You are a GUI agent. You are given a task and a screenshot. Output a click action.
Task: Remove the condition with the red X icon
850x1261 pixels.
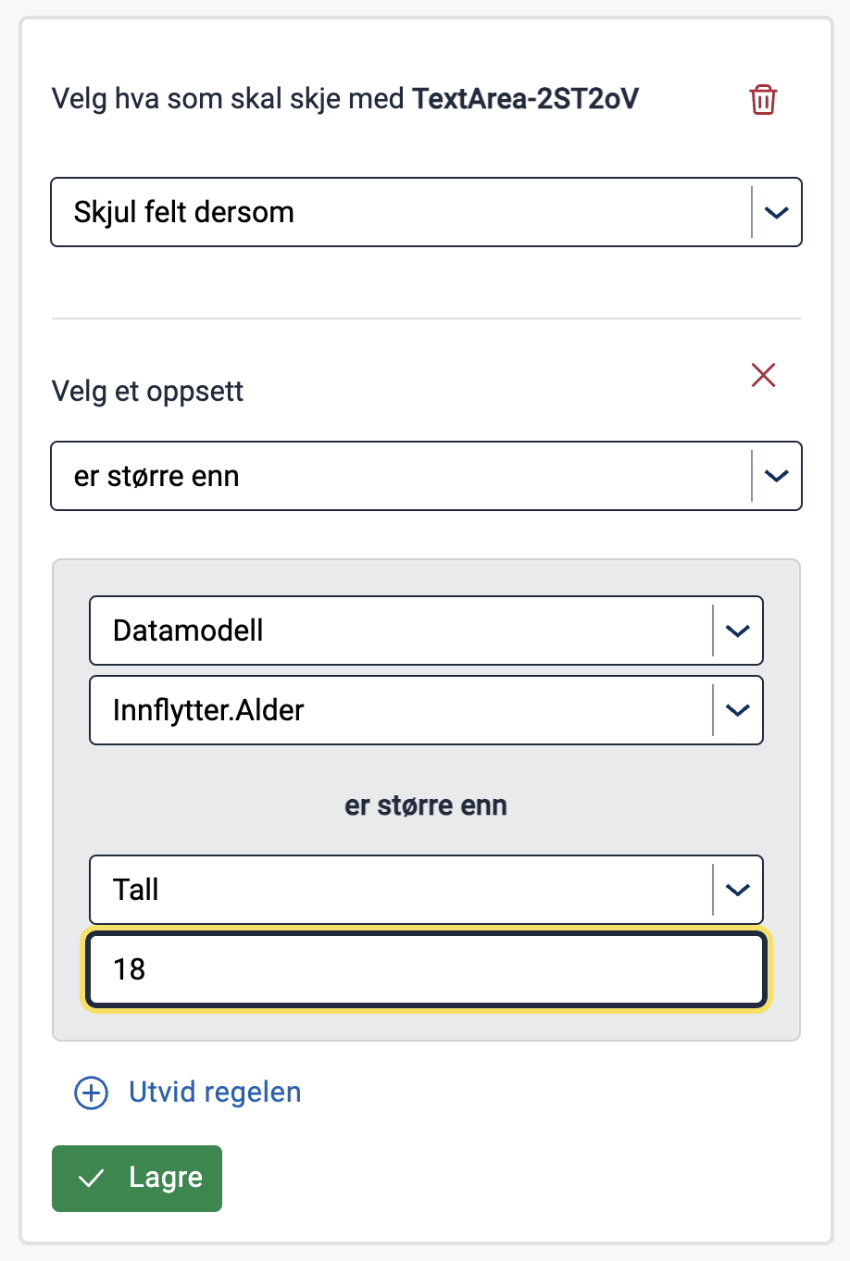pos(762,375)
